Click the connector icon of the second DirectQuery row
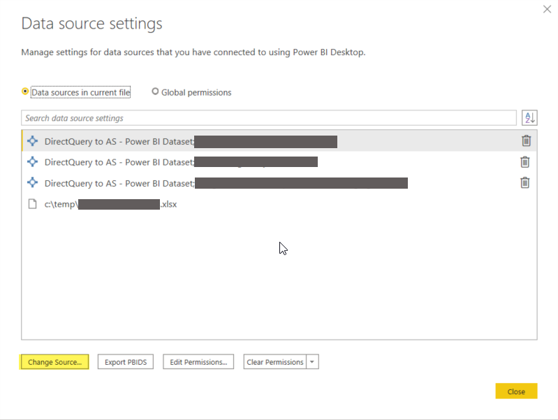558x420 pixels. click(32, 161)
